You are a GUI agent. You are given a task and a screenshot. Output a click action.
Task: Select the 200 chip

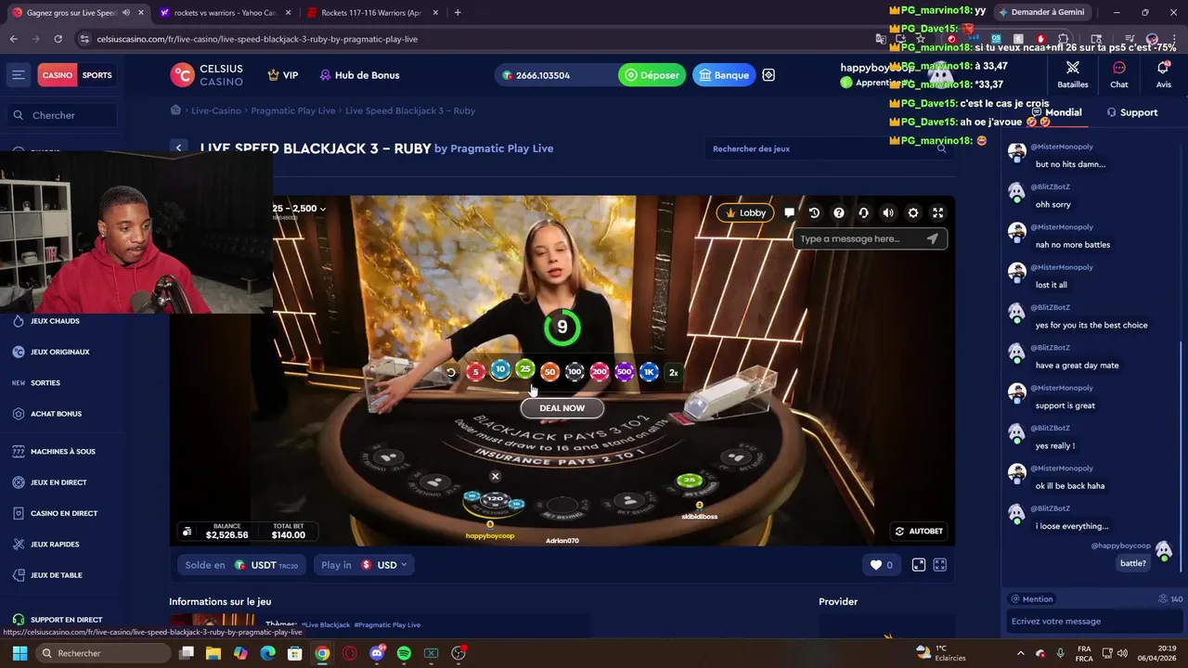tap(600, 372)
